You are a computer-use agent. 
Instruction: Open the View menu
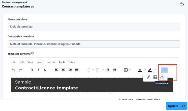30,62
